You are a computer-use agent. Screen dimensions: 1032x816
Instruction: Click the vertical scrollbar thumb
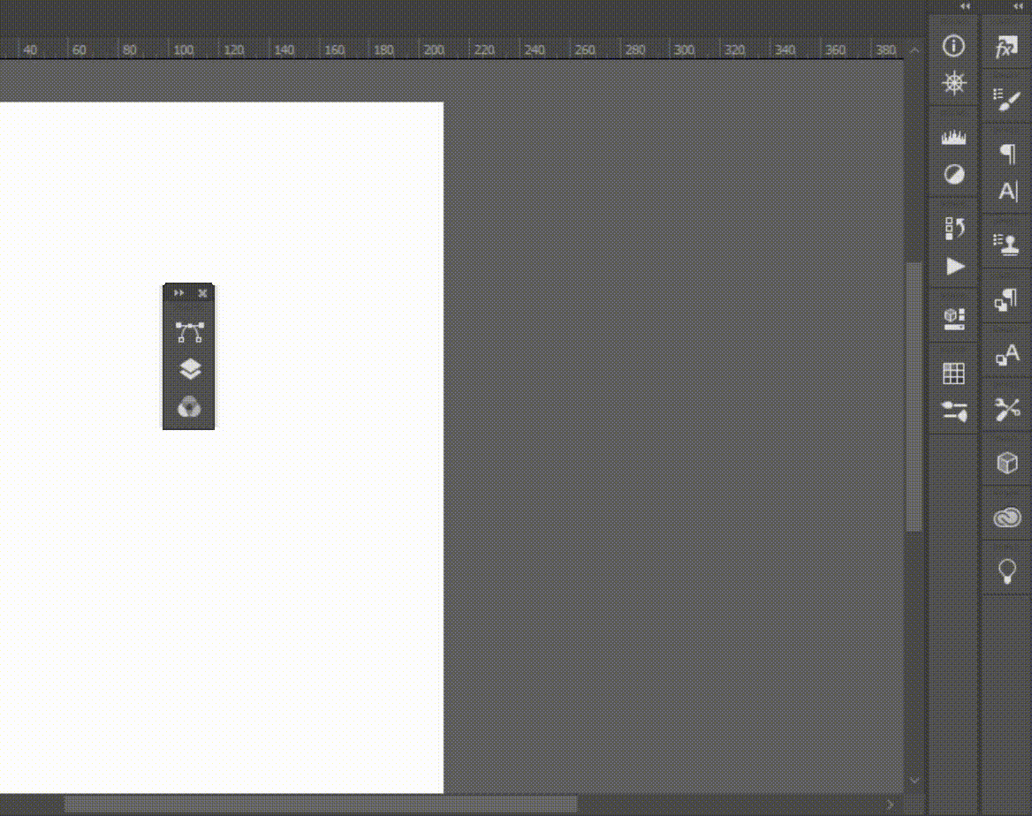click(914, 397)
